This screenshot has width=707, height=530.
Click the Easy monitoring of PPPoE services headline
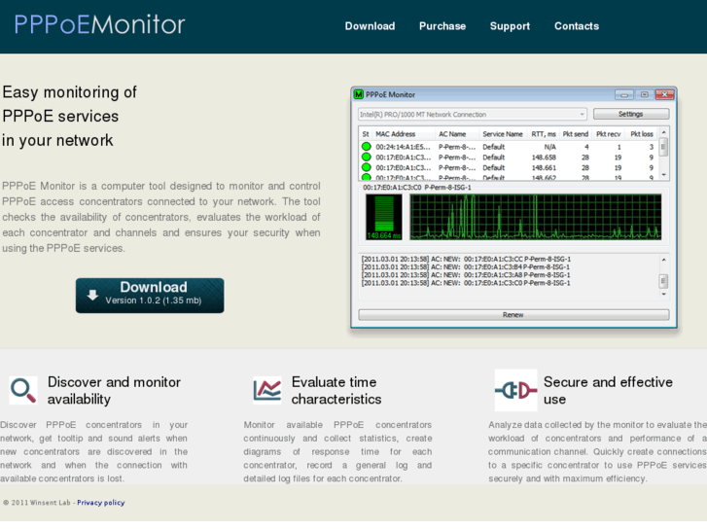point(69,116)
